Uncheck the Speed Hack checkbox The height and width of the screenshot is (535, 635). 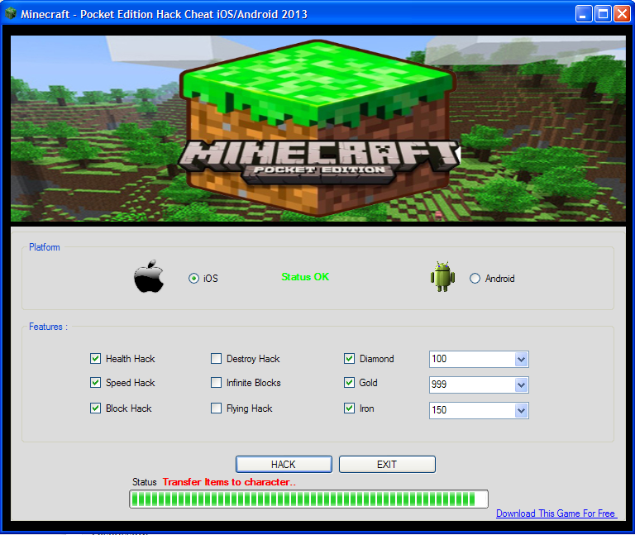tap(95, 382)
